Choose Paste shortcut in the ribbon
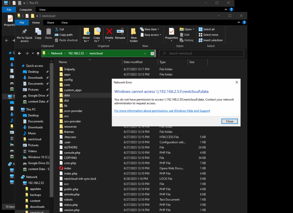Screen dimensions: 293x213 point(66,40)
